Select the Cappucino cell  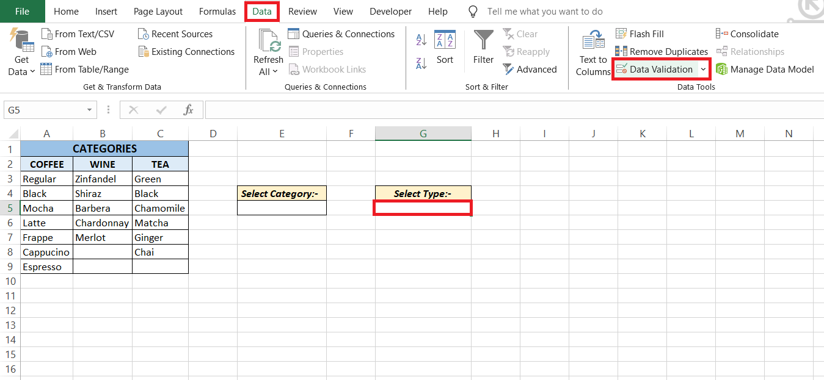click(46, 252)
